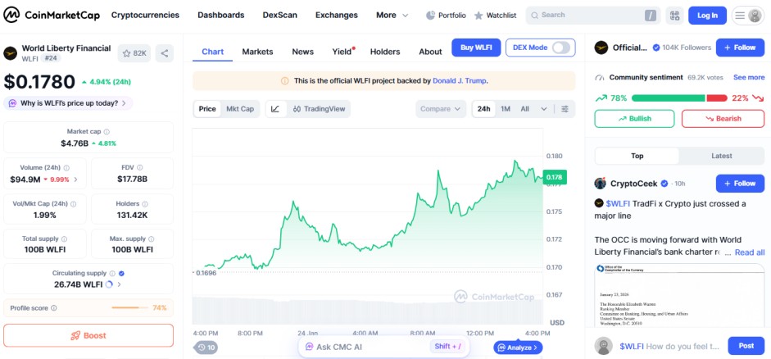Click the Log In button
Screen dimensions: 771x359
[707, 16]
